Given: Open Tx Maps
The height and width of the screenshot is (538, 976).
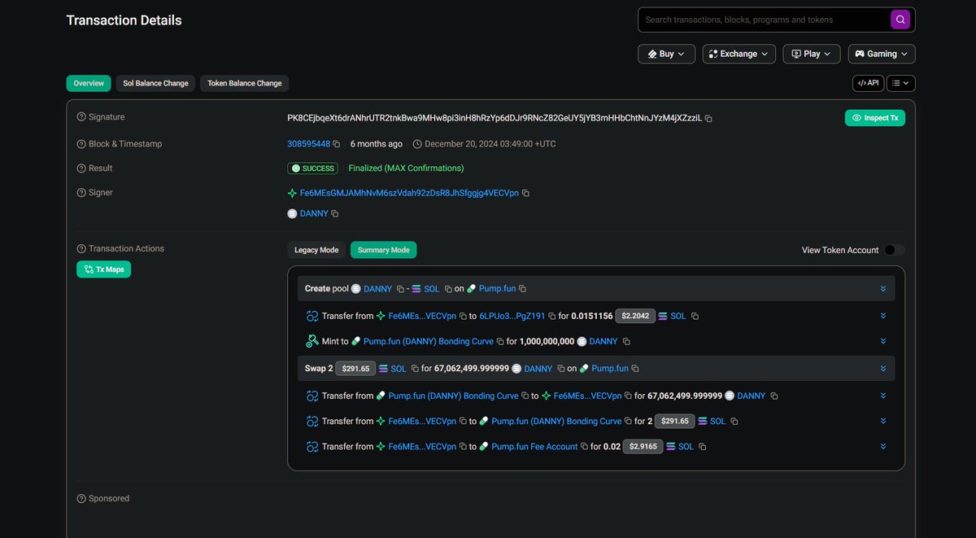Looking at the screenshot, I should pyautogui.click(x=103, y=269).
